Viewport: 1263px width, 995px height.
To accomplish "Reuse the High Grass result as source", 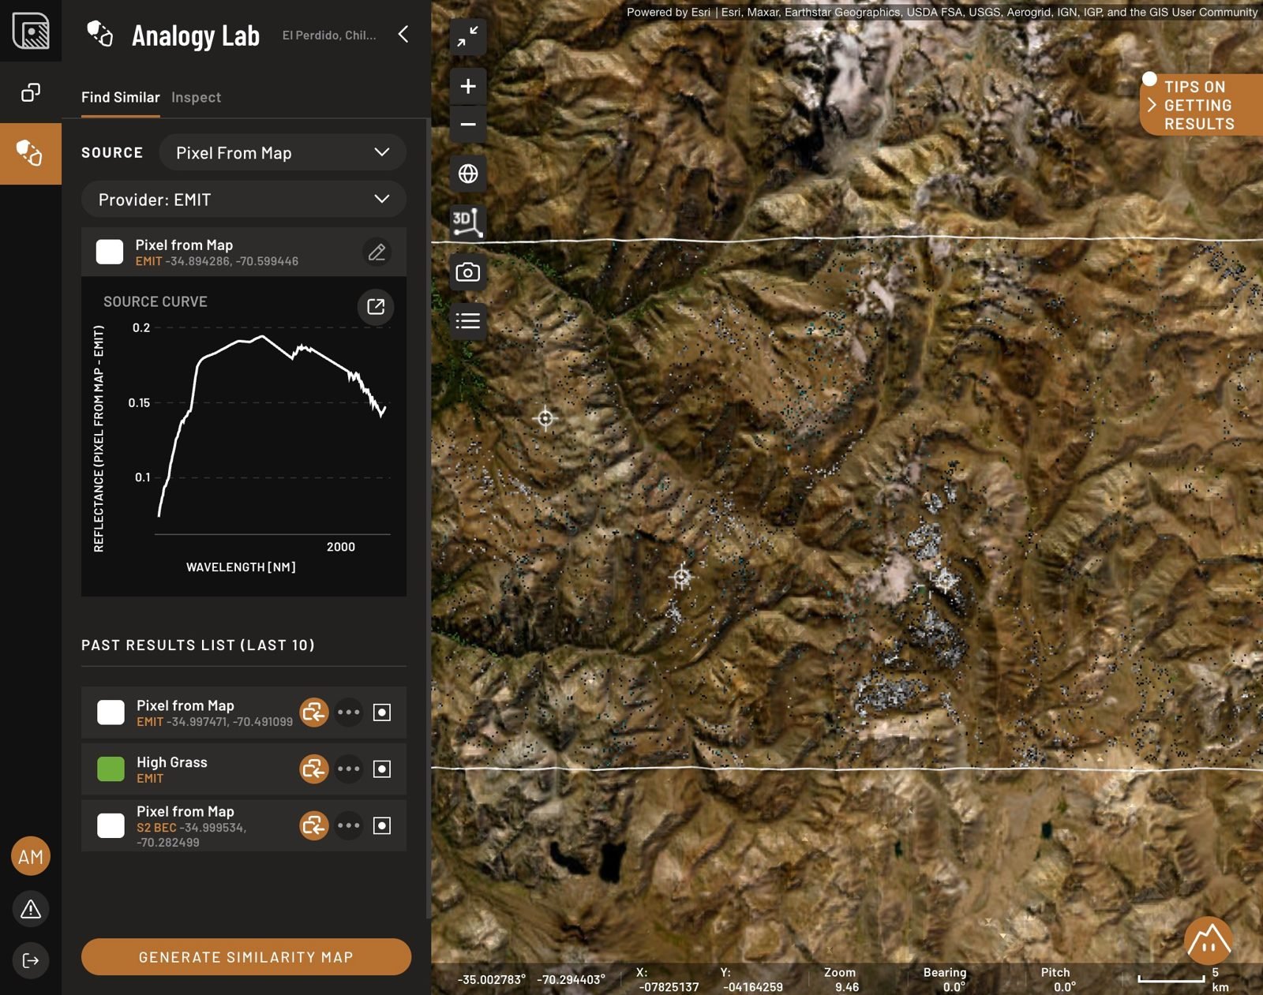I will pyautogui.click(x=314, y=769).
